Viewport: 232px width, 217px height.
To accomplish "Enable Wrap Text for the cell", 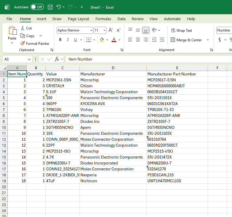I will tap(181, 31).
